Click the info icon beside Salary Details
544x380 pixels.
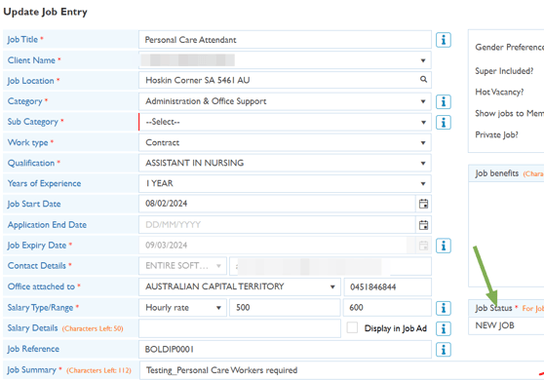[443, 328]
